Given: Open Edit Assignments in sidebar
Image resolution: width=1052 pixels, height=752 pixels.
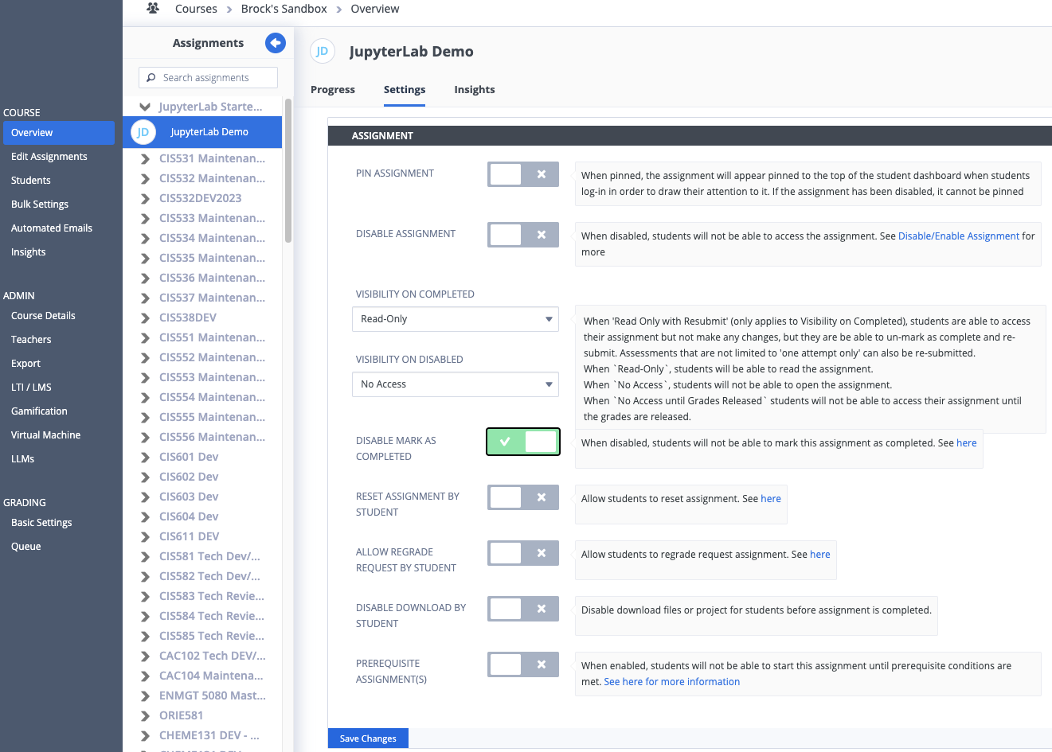Looking at the screenshot, I should click(49, 157).
